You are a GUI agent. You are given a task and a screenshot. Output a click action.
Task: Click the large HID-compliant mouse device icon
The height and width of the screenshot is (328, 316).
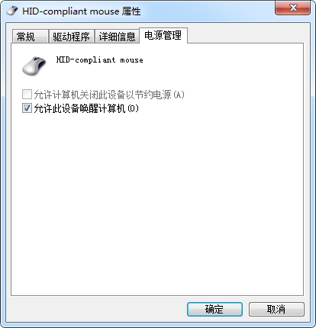[x=34, y=66]
